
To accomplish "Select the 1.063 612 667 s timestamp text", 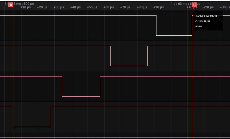I will pos(208,16).
